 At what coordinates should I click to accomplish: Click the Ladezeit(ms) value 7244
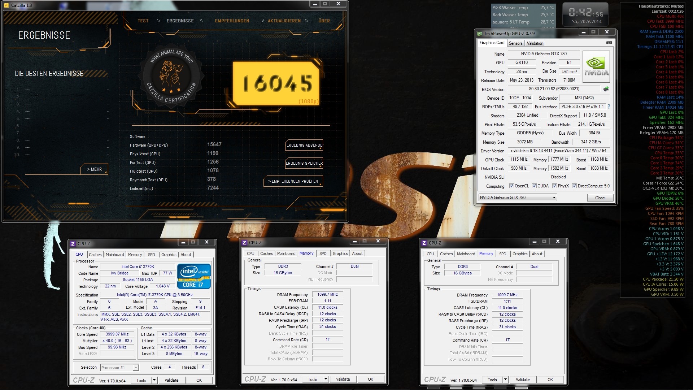point(213,188)
